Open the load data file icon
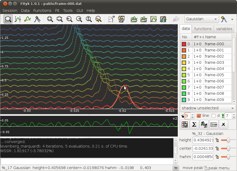Image resolution: width=237 pixels, height=171 pixels. pos(134,19)
